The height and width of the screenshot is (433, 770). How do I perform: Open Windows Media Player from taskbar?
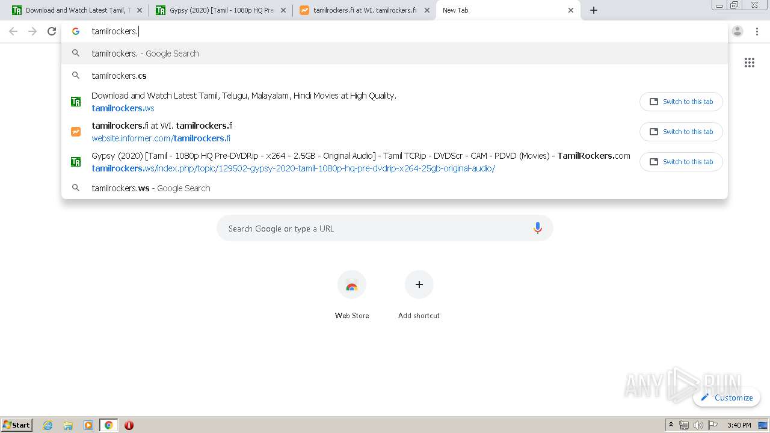pyautogui.click(x=88, y=425)
